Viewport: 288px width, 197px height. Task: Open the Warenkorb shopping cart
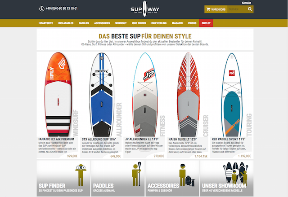[x=216, y=9]
